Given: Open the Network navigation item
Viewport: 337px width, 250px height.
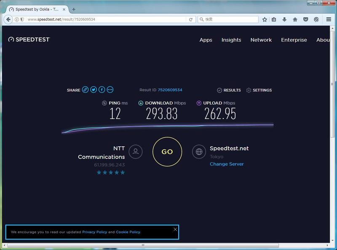Looking at the screenshot, I should pyautogui.click(x=261, y=40).
